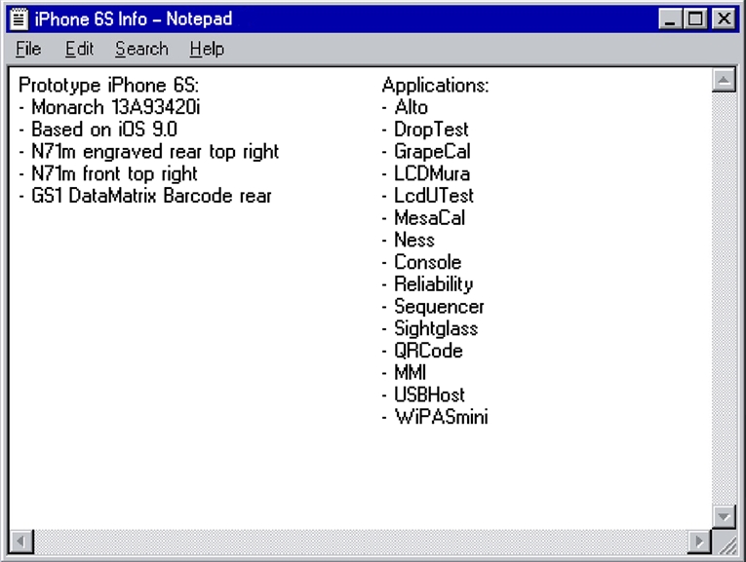This screenshot has height=562, width=746.
Task: Click the horizontal scrollbar left arrow
Action: click(x=21, y=542)
